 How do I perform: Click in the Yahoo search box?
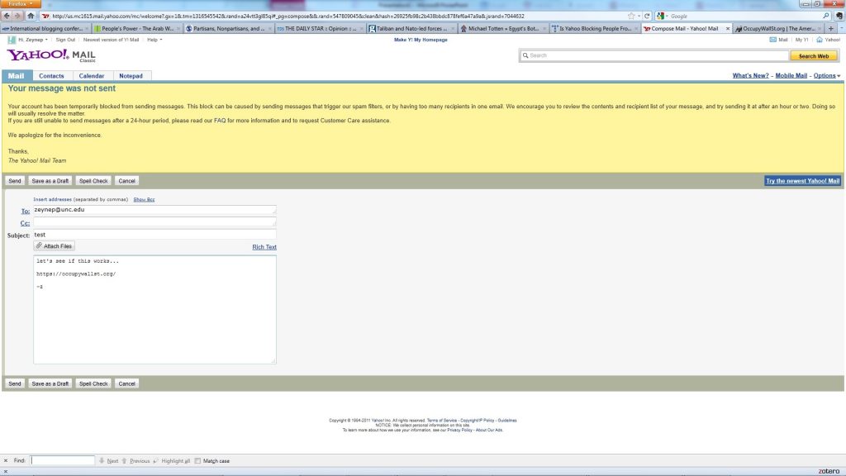click(654, 55)
